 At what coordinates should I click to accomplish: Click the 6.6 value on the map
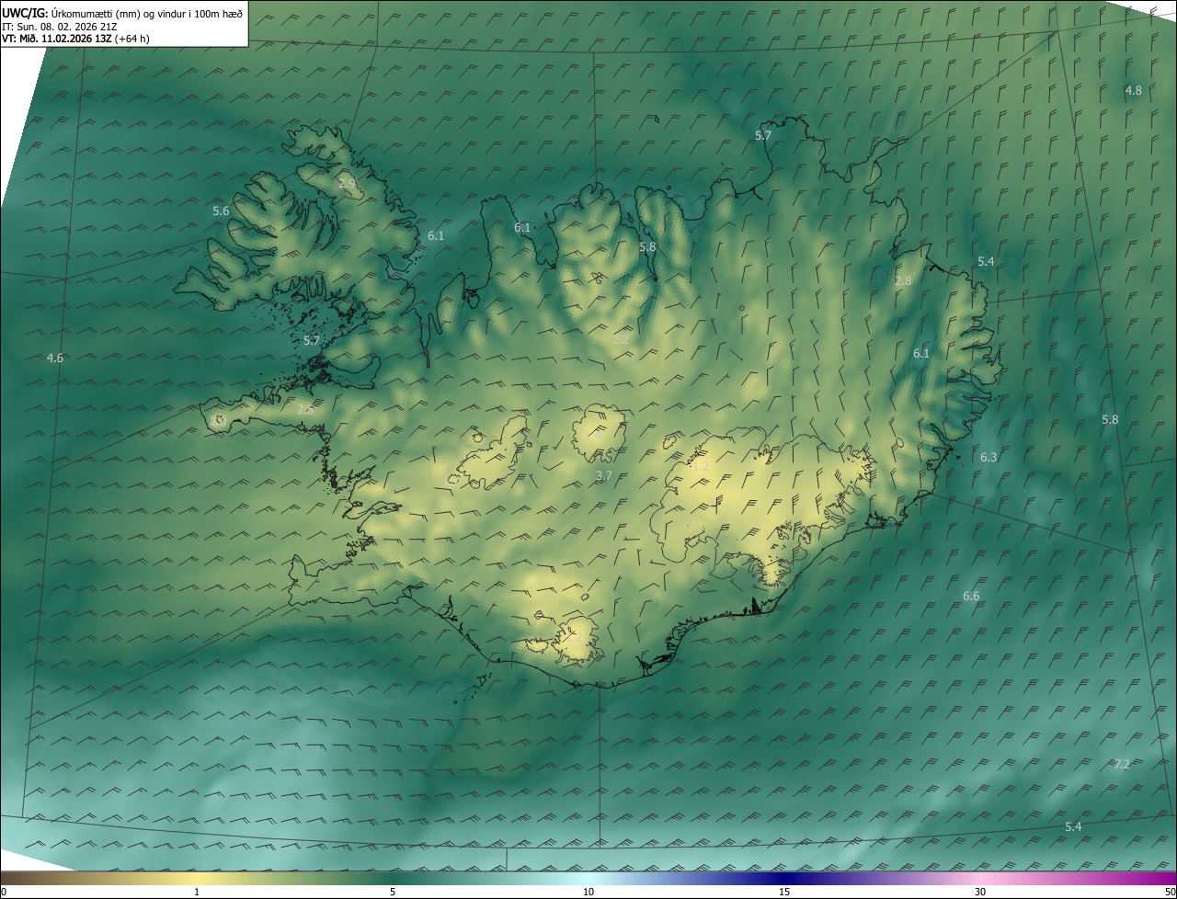click(x=971, y=596)
